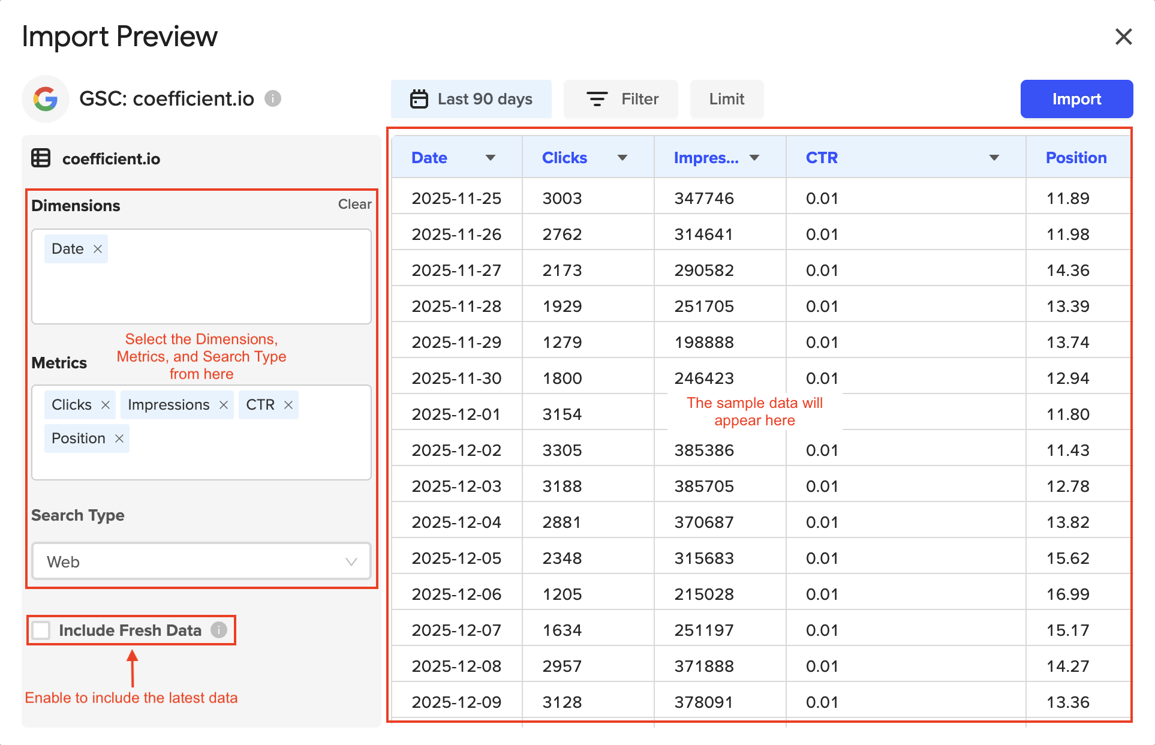Clear all selected Dimensions

(354, 204)
